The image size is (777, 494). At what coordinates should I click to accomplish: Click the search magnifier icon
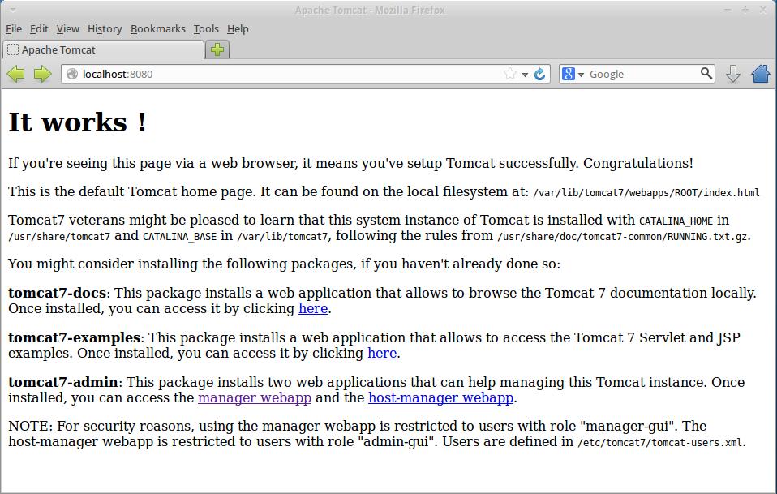pyautogui.click(x=706, y=73)
